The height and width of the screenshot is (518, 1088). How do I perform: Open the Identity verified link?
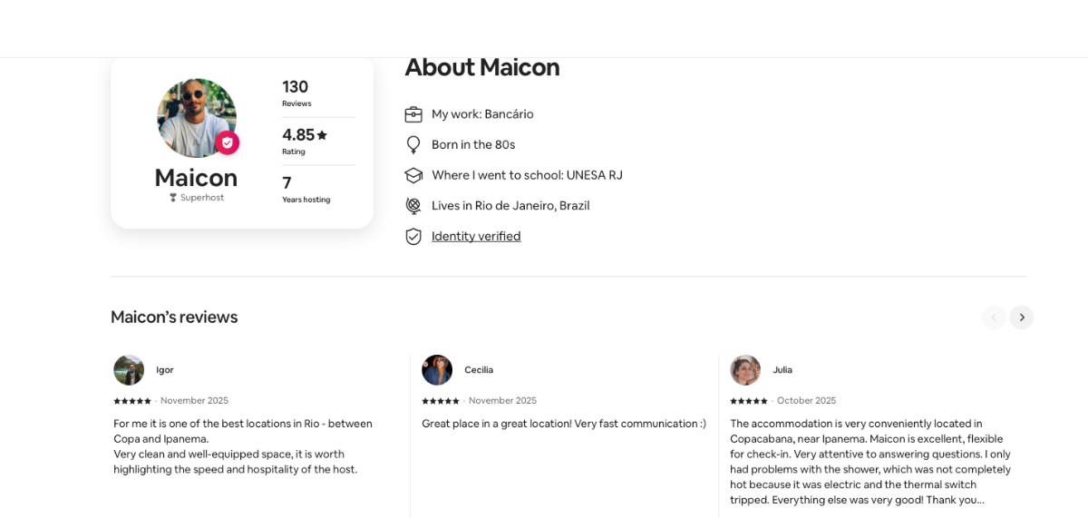(x=476, y=236)
